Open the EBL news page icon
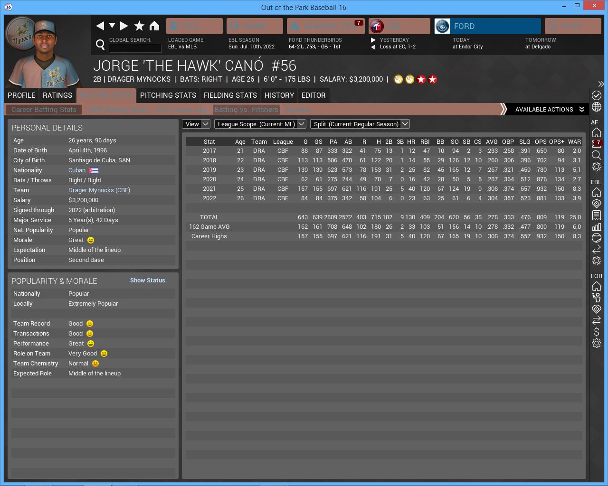This screenshot has height=486, width=608. click(x=597, y=215)
